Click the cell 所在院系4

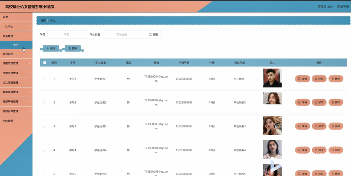point(240,150)
